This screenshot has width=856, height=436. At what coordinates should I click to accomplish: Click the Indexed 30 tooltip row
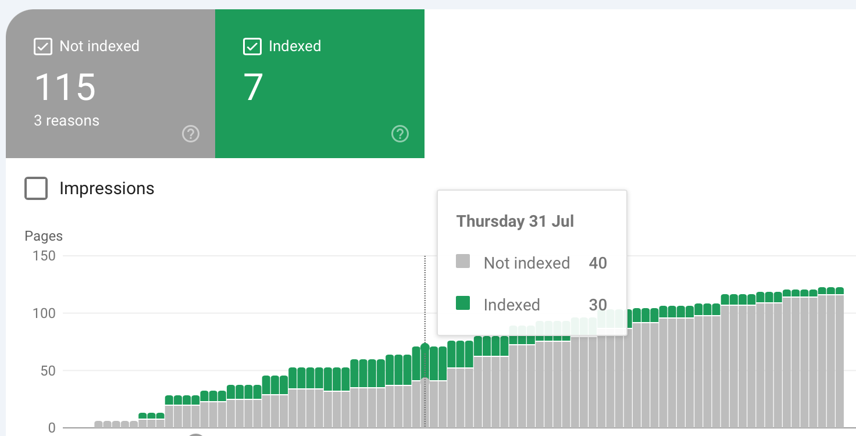coord(532,305)
